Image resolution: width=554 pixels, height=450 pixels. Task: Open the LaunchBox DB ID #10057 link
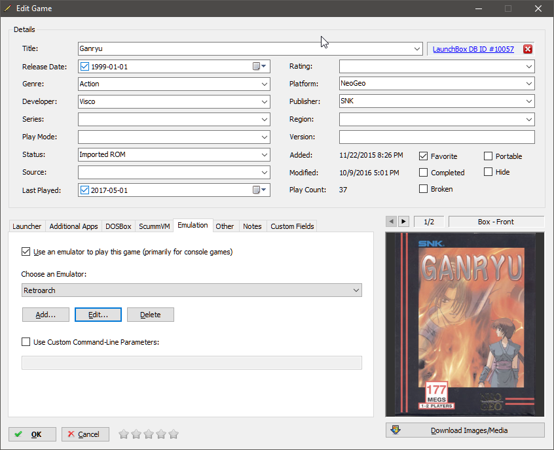pyautogui.click(x=473, y=49)
